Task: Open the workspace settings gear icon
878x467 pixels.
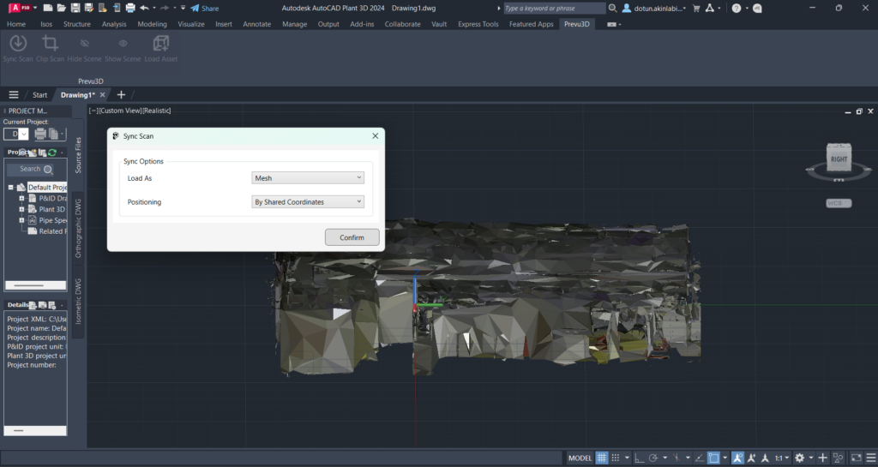Action: [x=799, y=458]
